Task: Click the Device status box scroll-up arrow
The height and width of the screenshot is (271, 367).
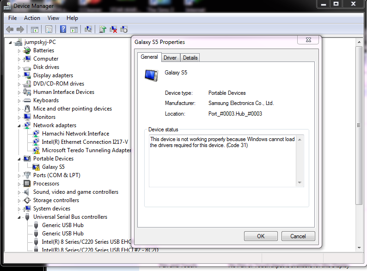Action: click(300, 140)
